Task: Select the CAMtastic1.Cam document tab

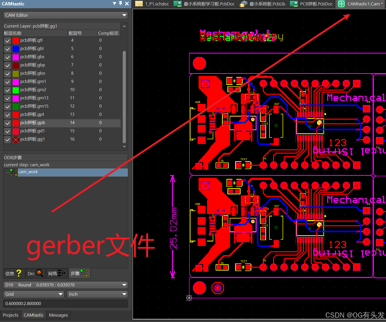Action: (360, 4)
